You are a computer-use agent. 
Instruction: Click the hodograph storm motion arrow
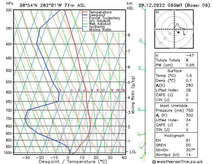tap(177, 31)
